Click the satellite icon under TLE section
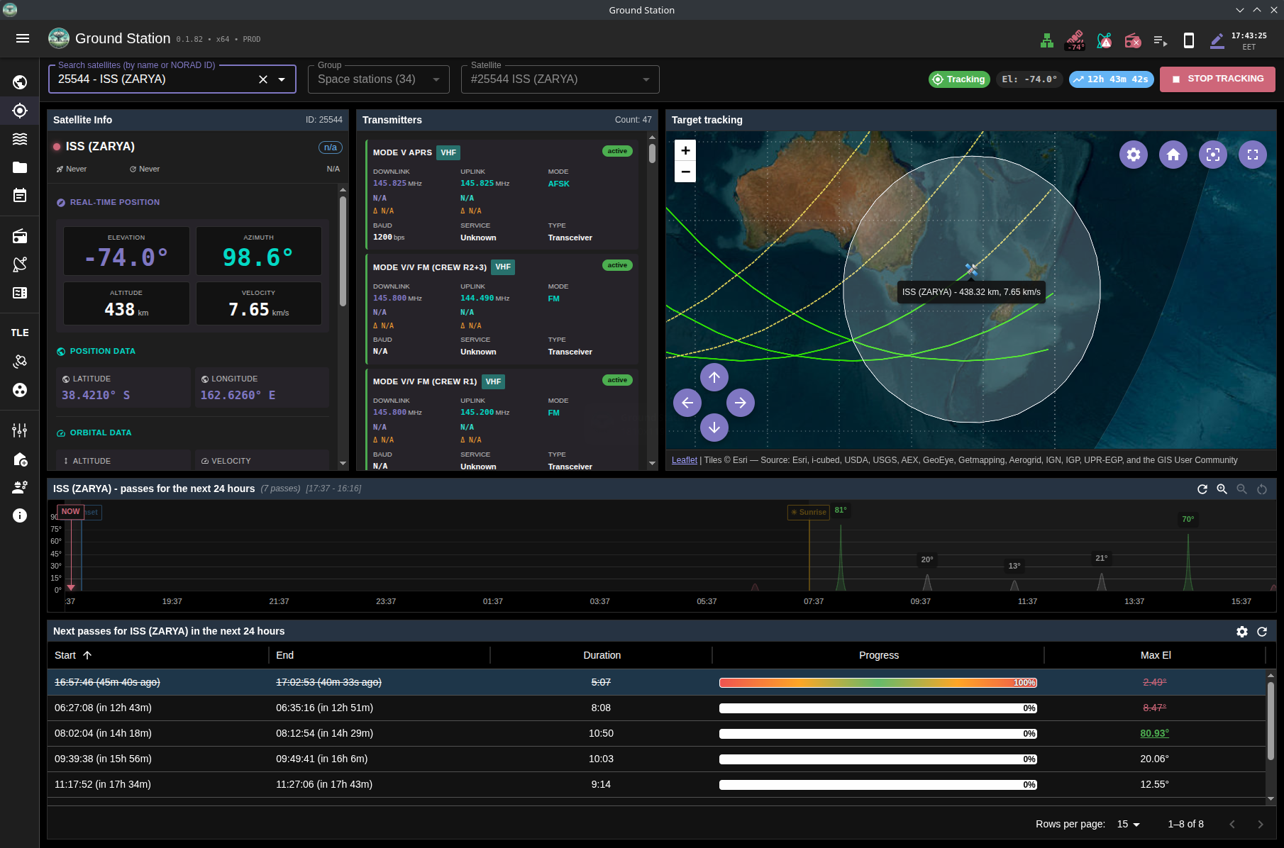Screen dimensions: 1284x848 point(19,362)
